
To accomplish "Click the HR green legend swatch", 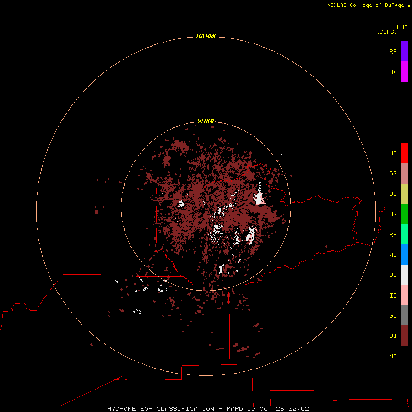I will pos(404,214).
